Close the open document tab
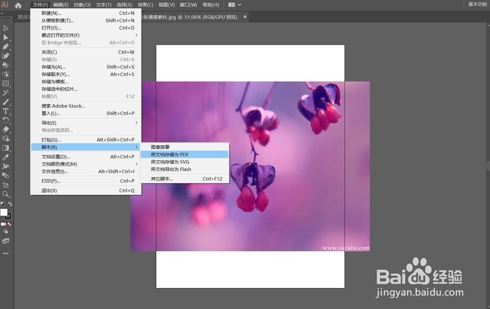Image resolution: width=490 pixels, height=309 pixels. point(245,17)
